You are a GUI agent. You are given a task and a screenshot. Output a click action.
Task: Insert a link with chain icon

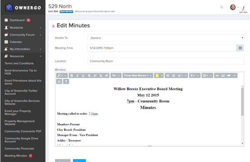click(217, 76)
